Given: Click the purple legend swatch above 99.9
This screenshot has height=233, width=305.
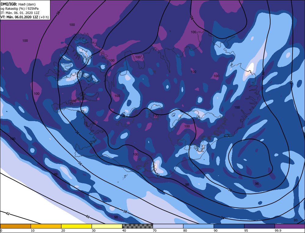Looking at the screenshot, I should pos(290,226).
